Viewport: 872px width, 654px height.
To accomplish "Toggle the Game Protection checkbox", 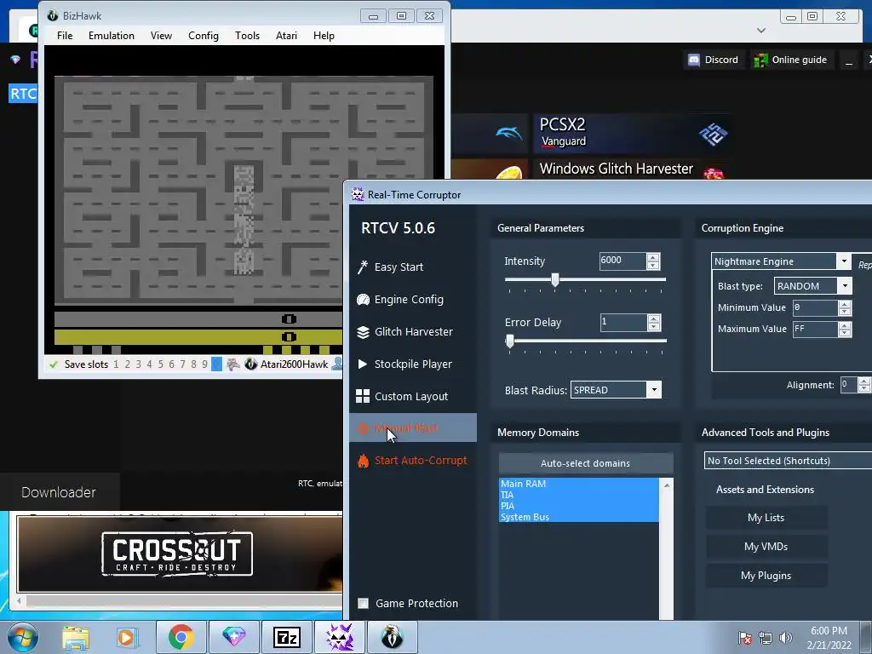I will pyautogui.click(x=363, y=604).
